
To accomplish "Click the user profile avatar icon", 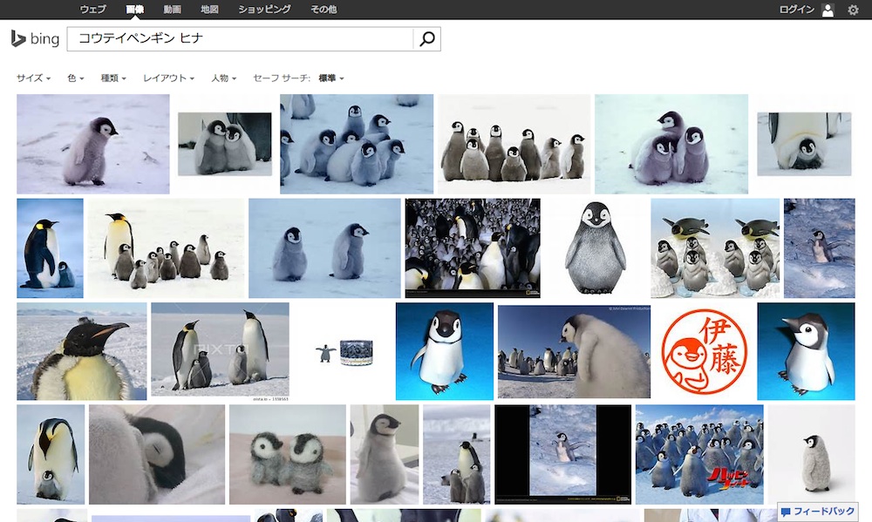I will coord(828,10).
